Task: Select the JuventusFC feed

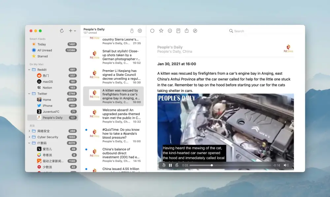Action: [52, 112]
